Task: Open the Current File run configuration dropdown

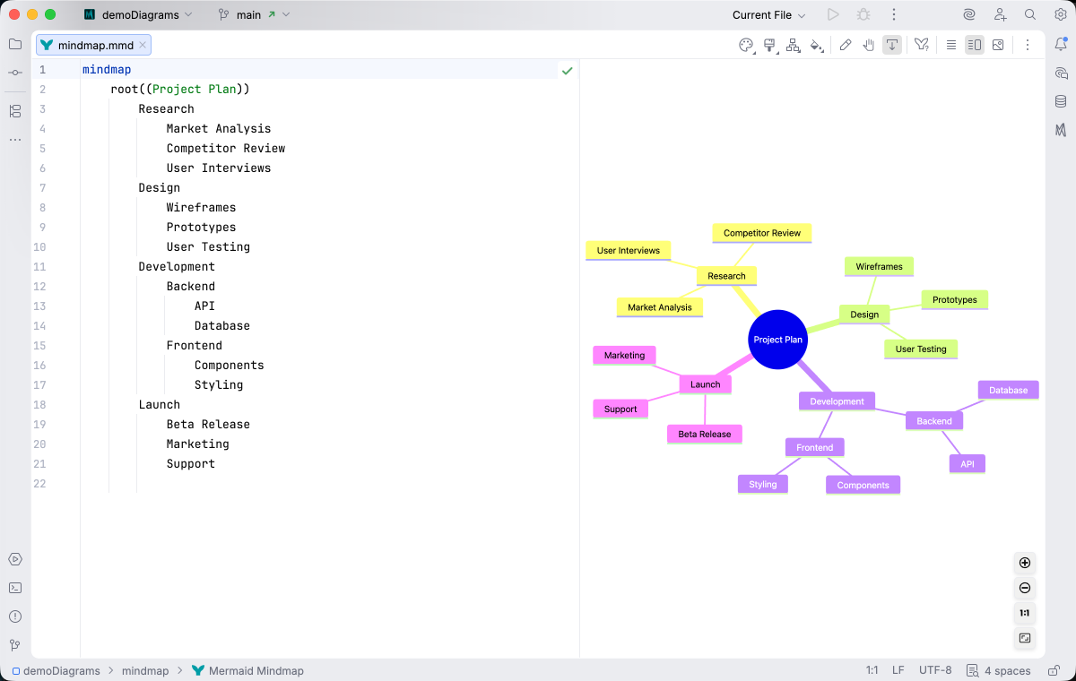Action: [x=768, y=14]
